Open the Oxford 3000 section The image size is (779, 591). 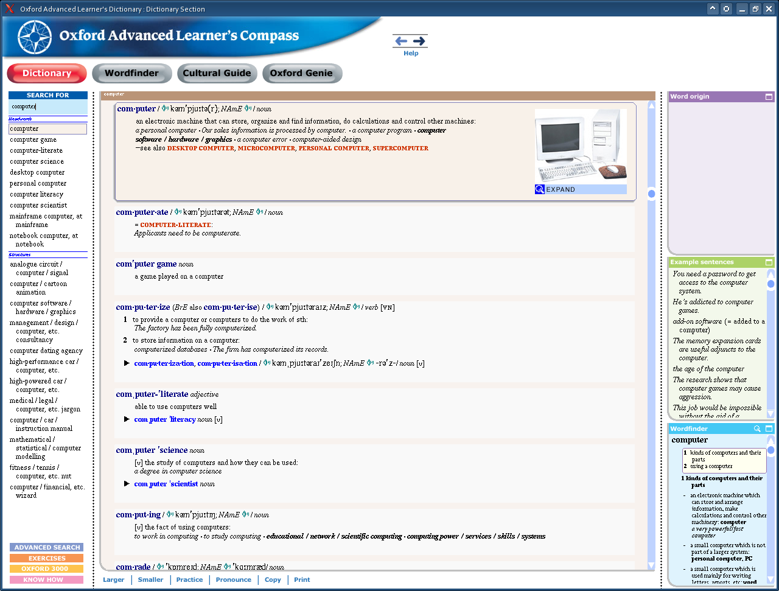pos(47,569)
